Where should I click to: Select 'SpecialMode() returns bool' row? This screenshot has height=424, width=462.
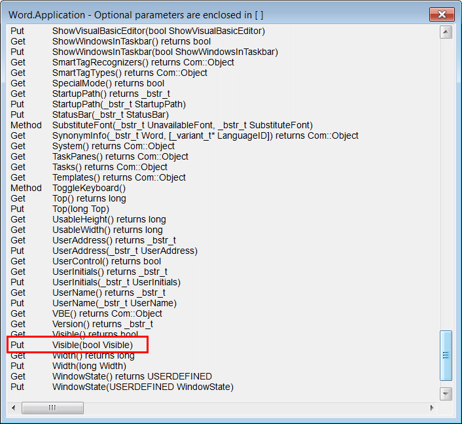[87, 83]
